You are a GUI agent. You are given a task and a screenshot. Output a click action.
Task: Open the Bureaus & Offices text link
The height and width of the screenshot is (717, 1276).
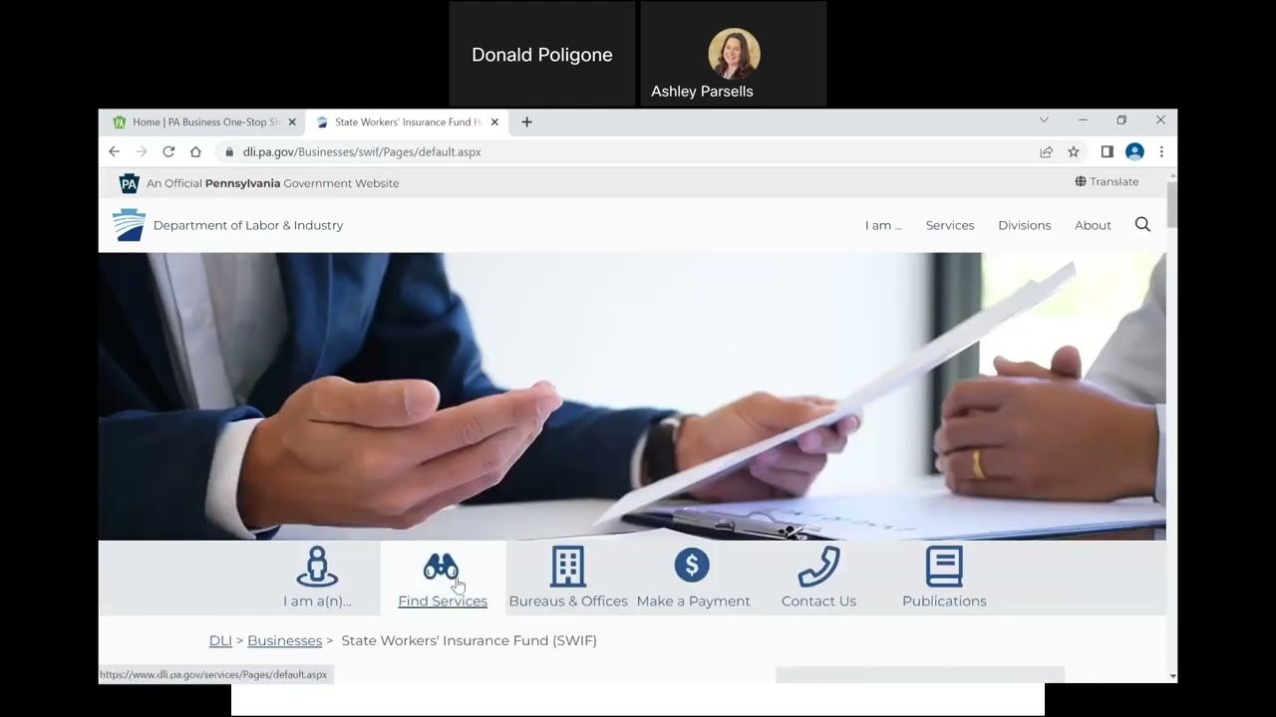pyautogui.click(x=568, y=601)
